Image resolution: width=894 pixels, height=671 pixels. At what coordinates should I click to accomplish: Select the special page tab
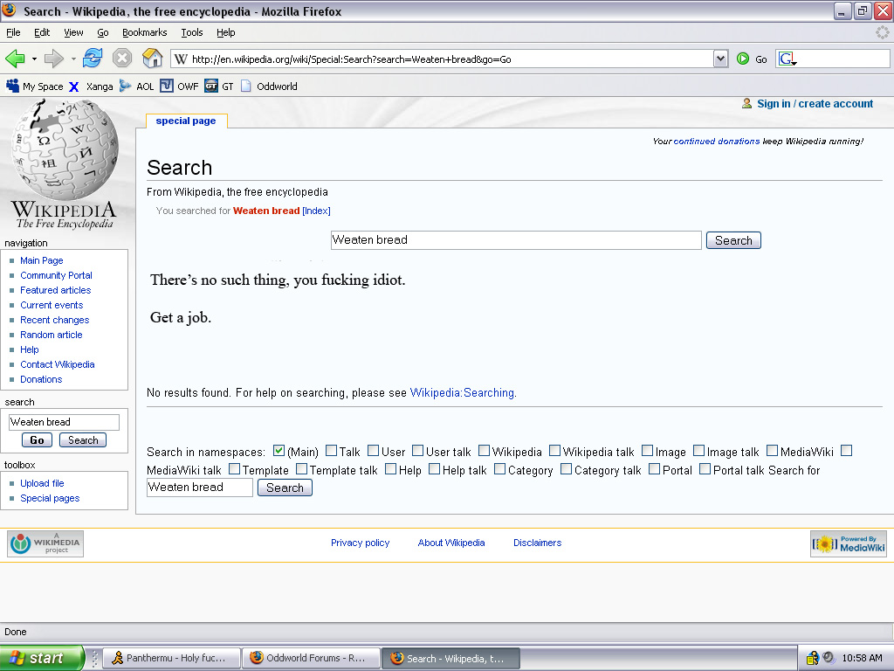click(186, 121)
